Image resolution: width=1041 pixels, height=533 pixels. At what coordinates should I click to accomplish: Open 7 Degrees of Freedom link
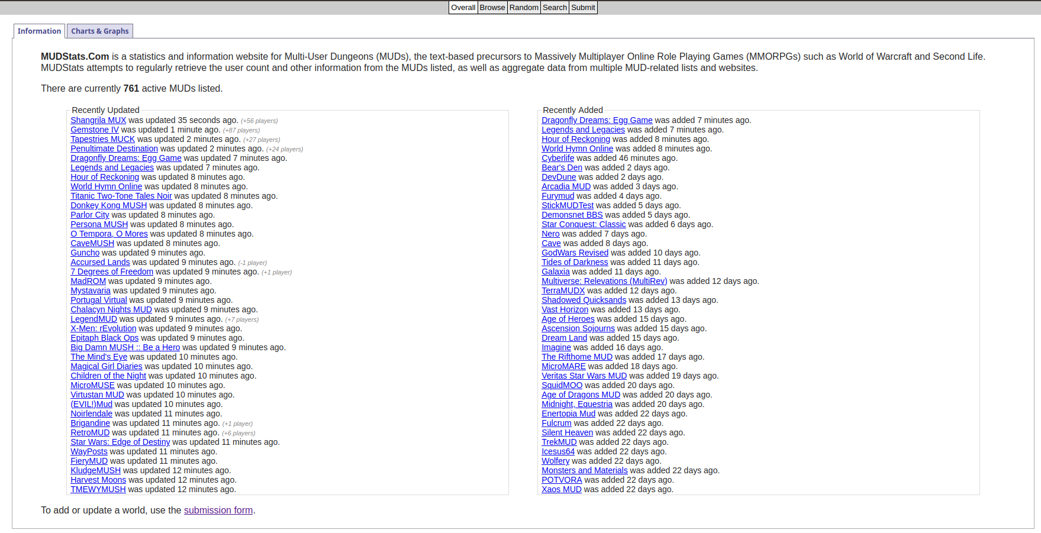[112, 272]
